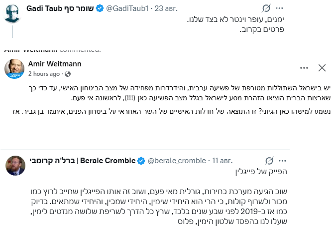Image resolution: width=334 pixels, height=232 pixels.
Task: Click the globe privacy icon on Weitmann's post
Action: (x=68, y=74)
